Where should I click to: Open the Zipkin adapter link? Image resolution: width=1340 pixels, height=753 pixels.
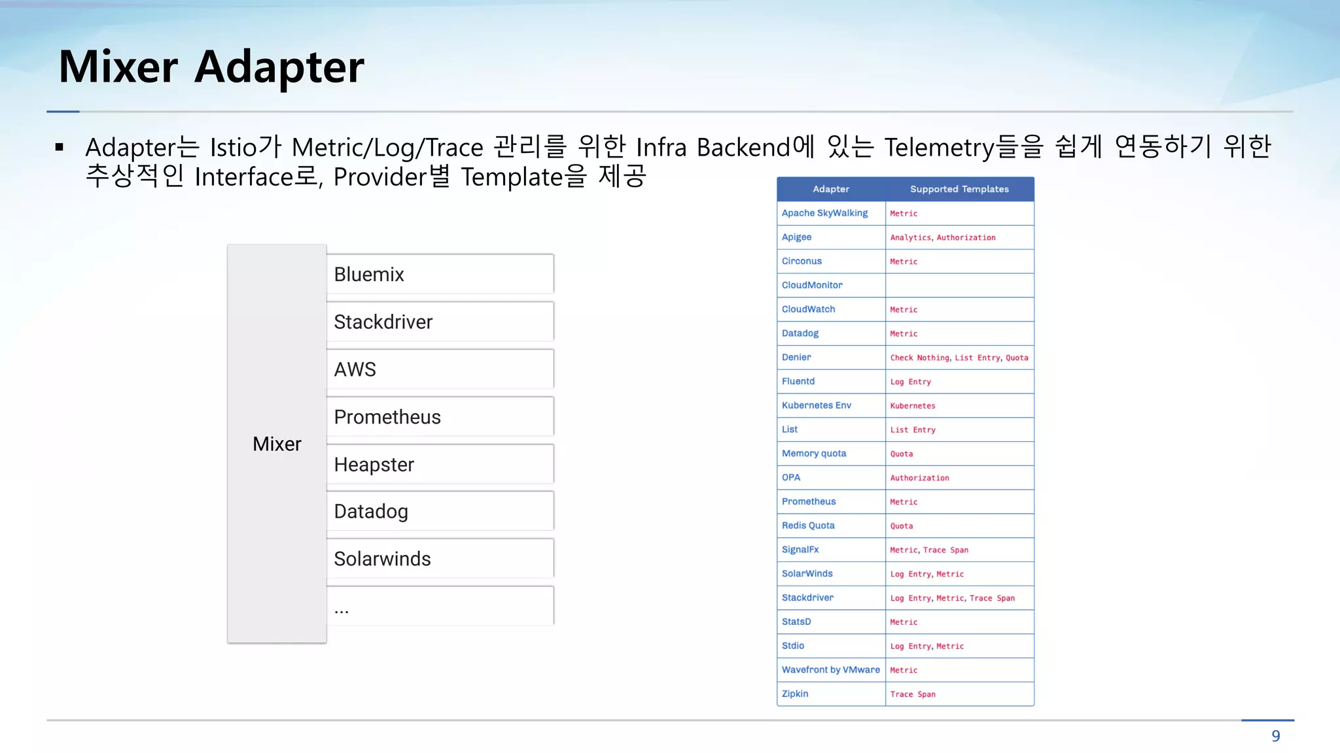(795, 694)
